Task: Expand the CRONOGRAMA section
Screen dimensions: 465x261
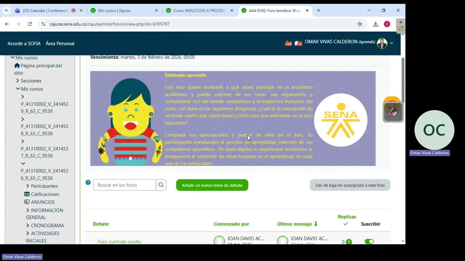Action: click(x=28, y=225)
